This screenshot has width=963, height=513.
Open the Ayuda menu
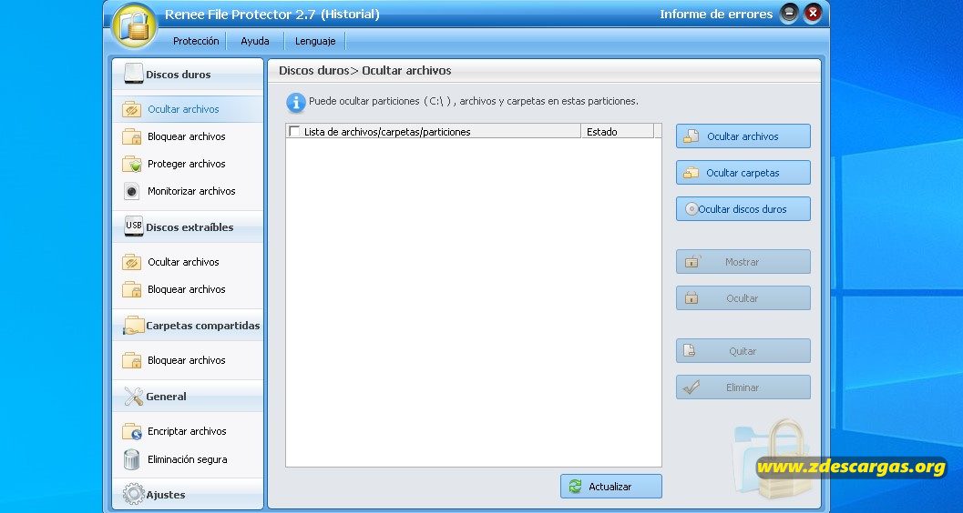(x=255, y=41)
